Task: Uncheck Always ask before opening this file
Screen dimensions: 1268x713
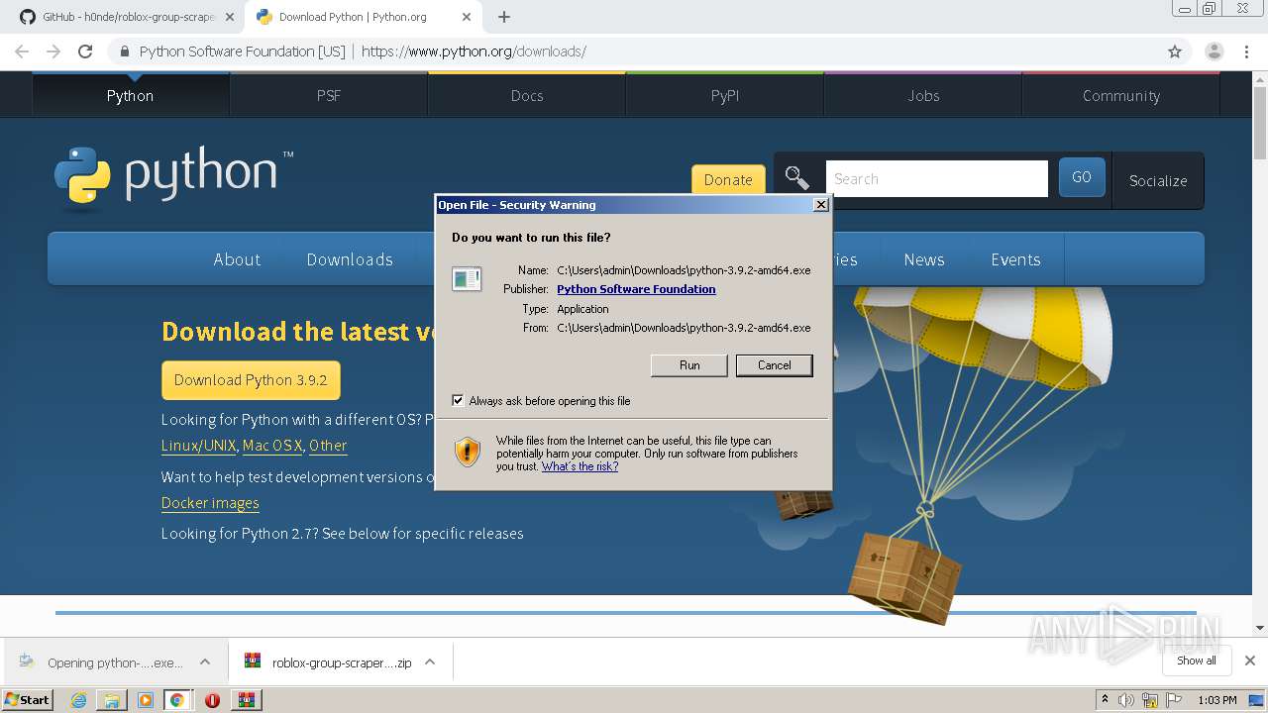Action: (458, 400)
